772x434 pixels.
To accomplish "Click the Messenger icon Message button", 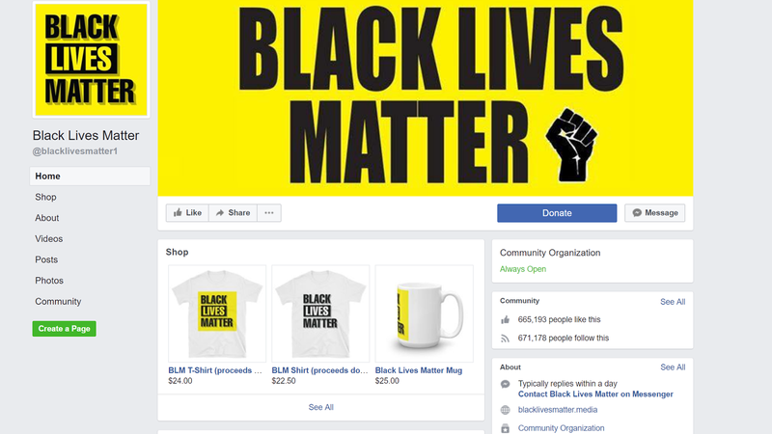I will 655,212.
